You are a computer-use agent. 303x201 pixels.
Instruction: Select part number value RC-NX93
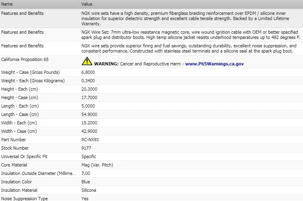click(x=90, y=140)
